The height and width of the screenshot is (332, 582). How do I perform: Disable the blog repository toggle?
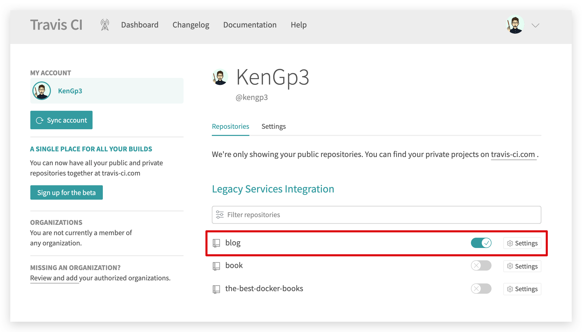pyautogui.click(x=481, y=243)
